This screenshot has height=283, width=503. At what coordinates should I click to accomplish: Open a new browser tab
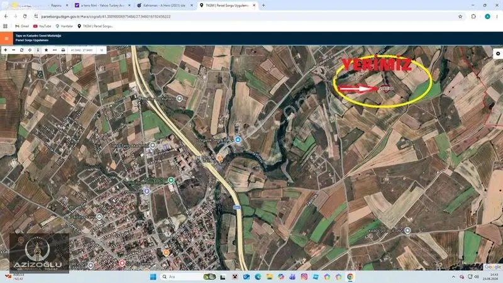click(x=263, y=6)
